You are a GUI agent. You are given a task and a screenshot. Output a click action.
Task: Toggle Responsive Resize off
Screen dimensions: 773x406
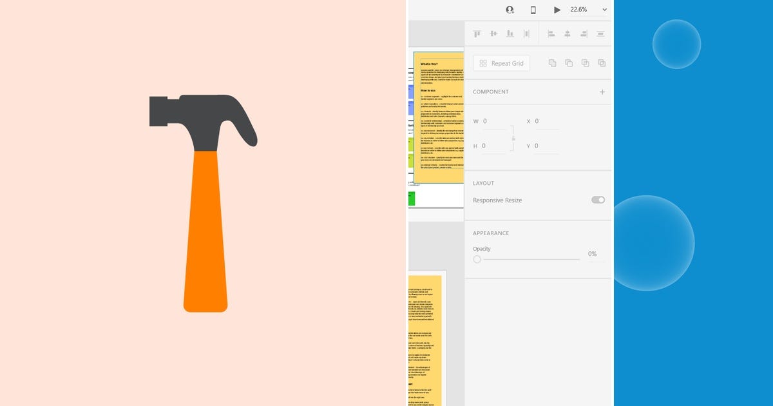pyautogui.click(x=597, y=200)
